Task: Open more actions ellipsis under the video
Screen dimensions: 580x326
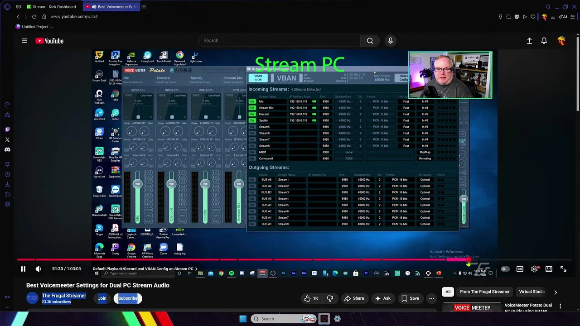Action: pyautogui.click(x=431, y=298)
